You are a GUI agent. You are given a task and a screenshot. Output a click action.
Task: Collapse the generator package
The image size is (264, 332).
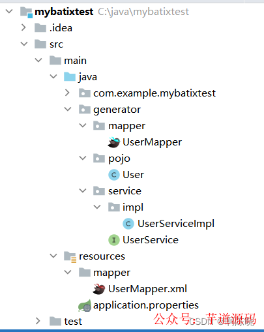pyautogui.click(x=68, y=109)
